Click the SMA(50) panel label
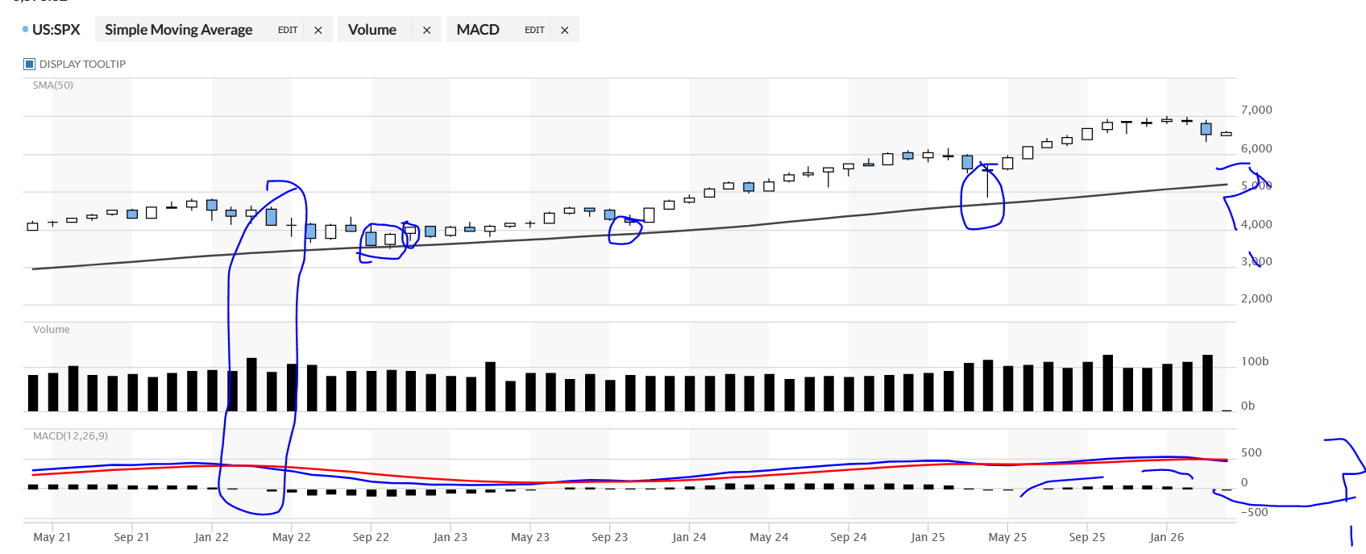1366x554 pixels. 52,85
